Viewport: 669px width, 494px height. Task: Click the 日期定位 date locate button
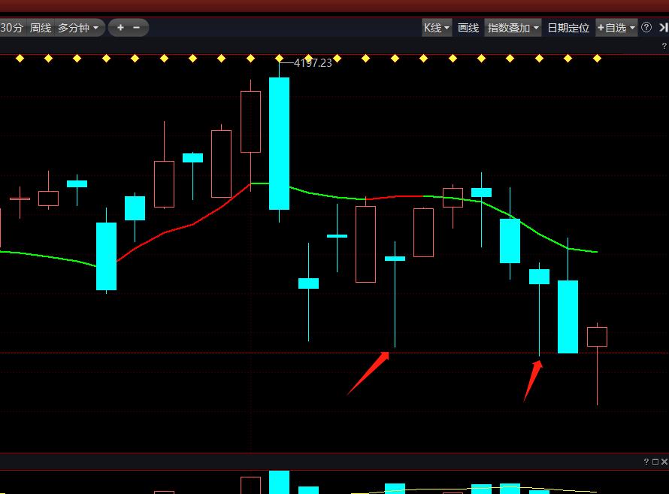[568, 28]
